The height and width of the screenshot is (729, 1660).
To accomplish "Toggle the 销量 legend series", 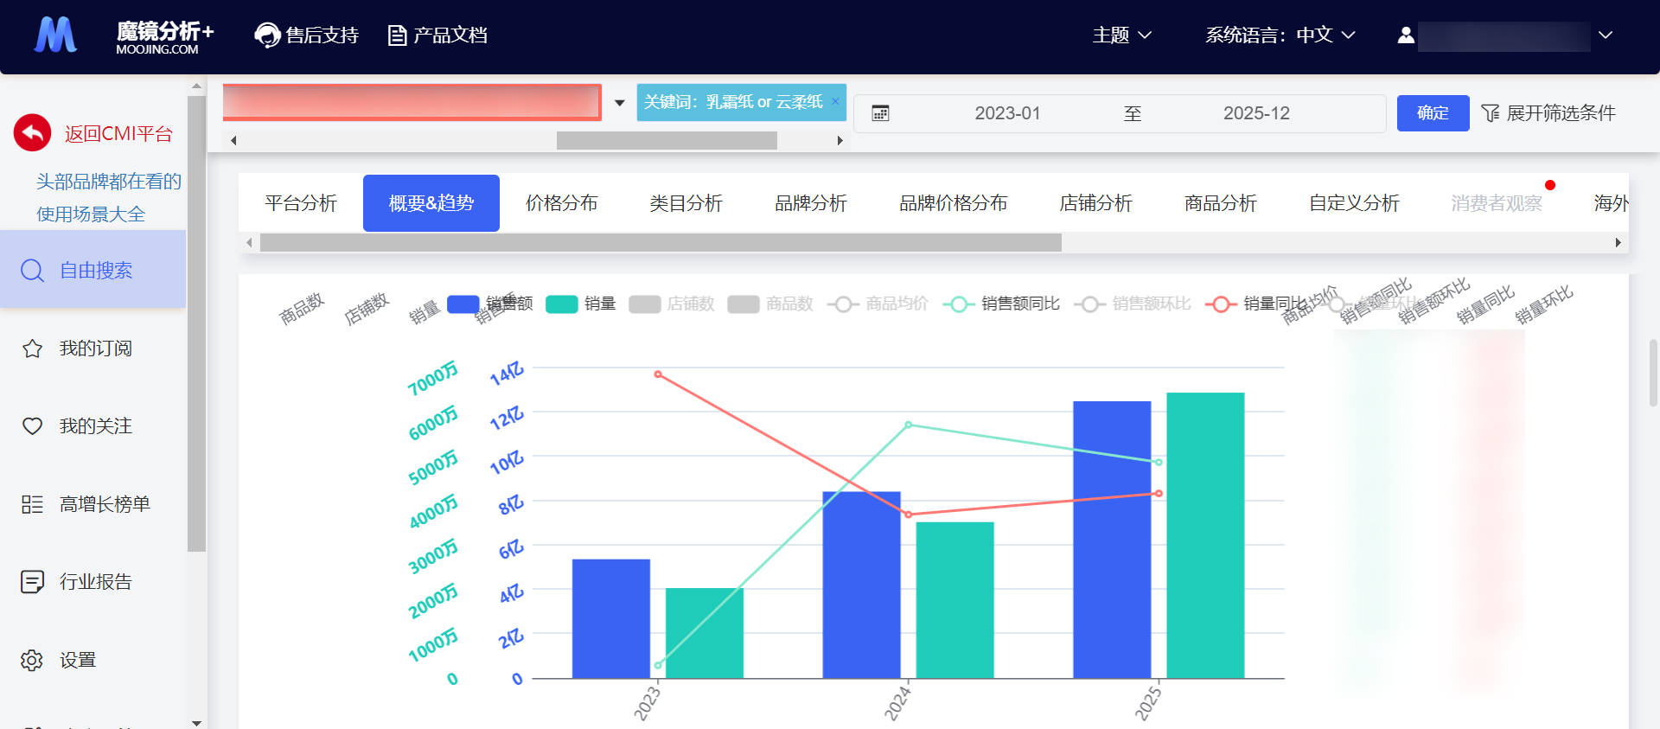I will click(581, 304).
